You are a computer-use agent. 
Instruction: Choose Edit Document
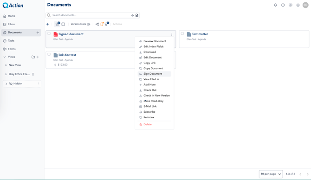tap(154, 58)
